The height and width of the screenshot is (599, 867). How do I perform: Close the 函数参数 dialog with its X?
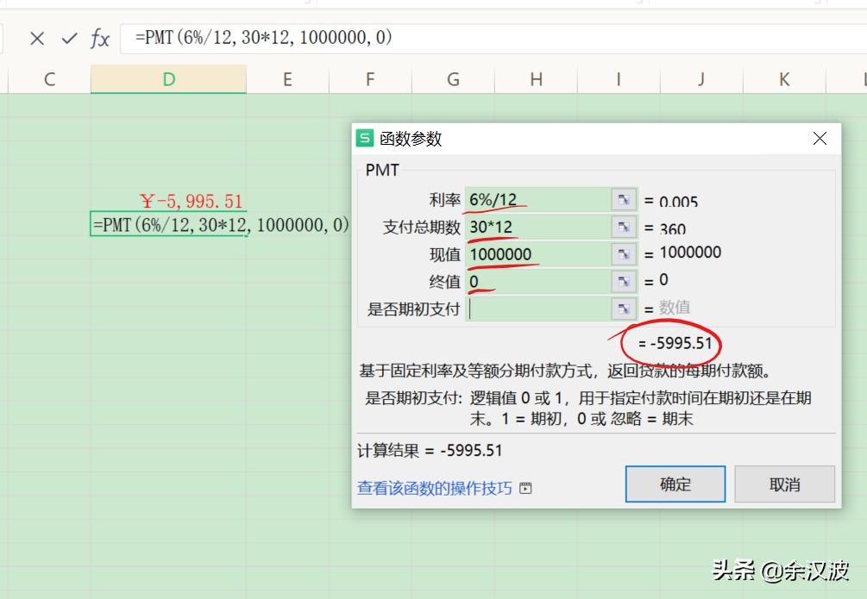820,138
